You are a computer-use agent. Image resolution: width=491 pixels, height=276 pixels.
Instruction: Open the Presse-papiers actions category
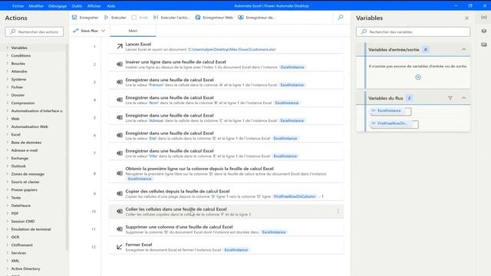[24, 189]
